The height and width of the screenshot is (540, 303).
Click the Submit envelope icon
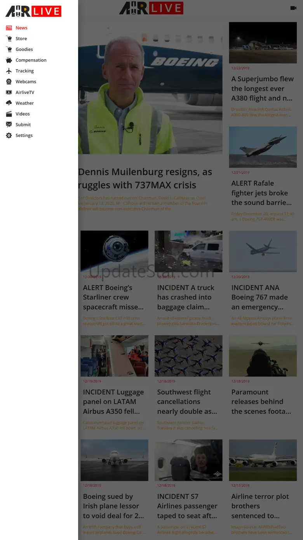(x=9, y=125)
